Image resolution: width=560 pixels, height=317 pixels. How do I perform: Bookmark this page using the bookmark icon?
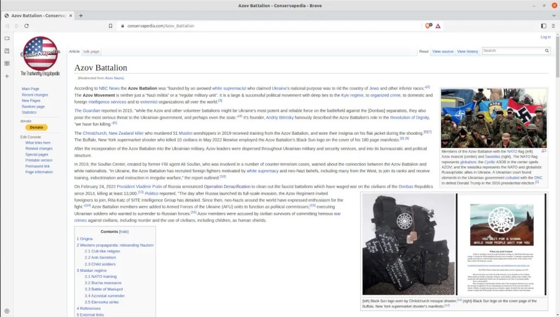point(110,26)
